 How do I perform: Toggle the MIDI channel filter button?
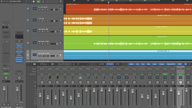[180, 64]
